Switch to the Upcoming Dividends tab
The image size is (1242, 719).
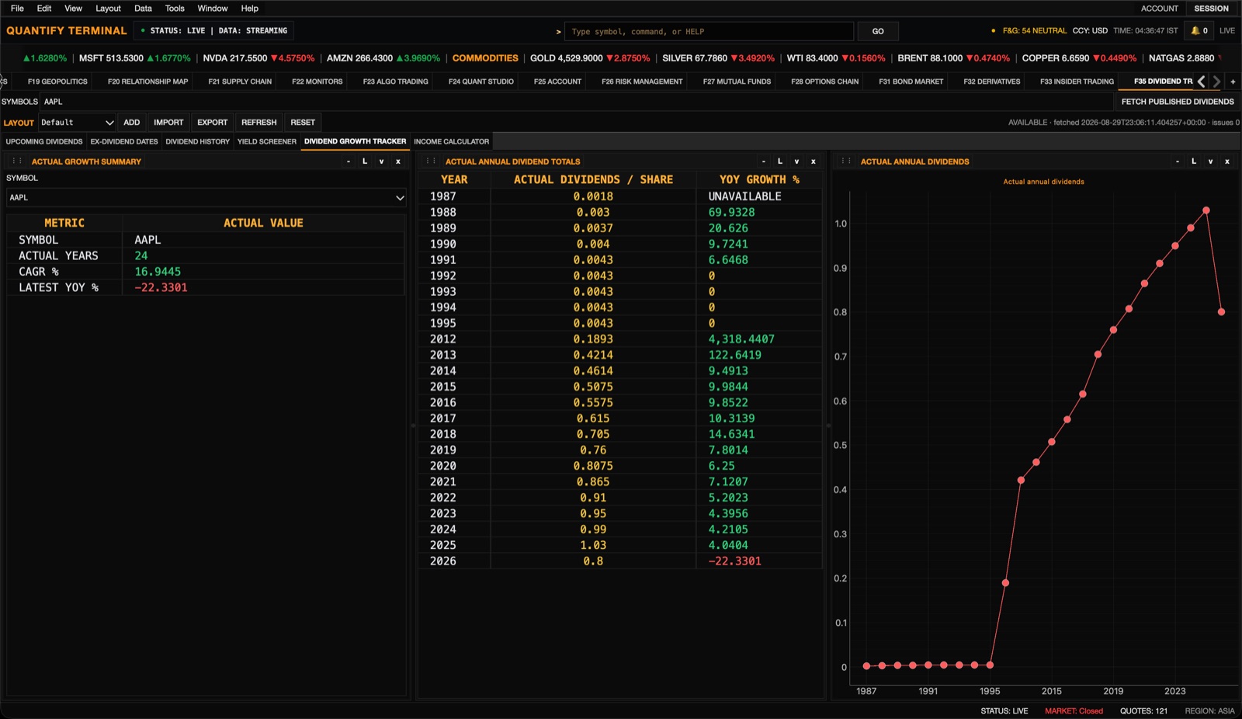coord(44,142)
